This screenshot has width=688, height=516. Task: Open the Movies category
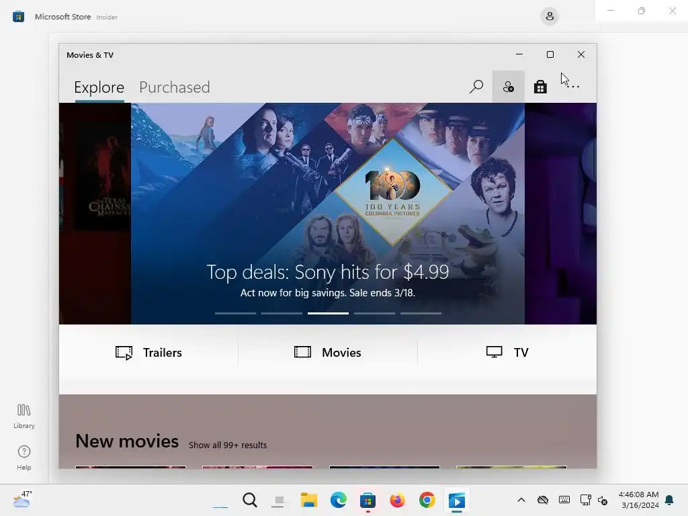328,352
